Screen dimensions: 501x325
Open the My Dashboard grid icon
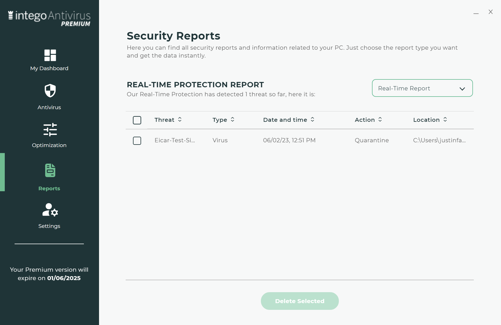50,55
